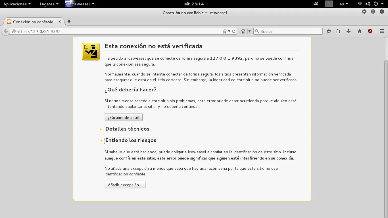Open the Aplicaciones menu

[17, 4]
